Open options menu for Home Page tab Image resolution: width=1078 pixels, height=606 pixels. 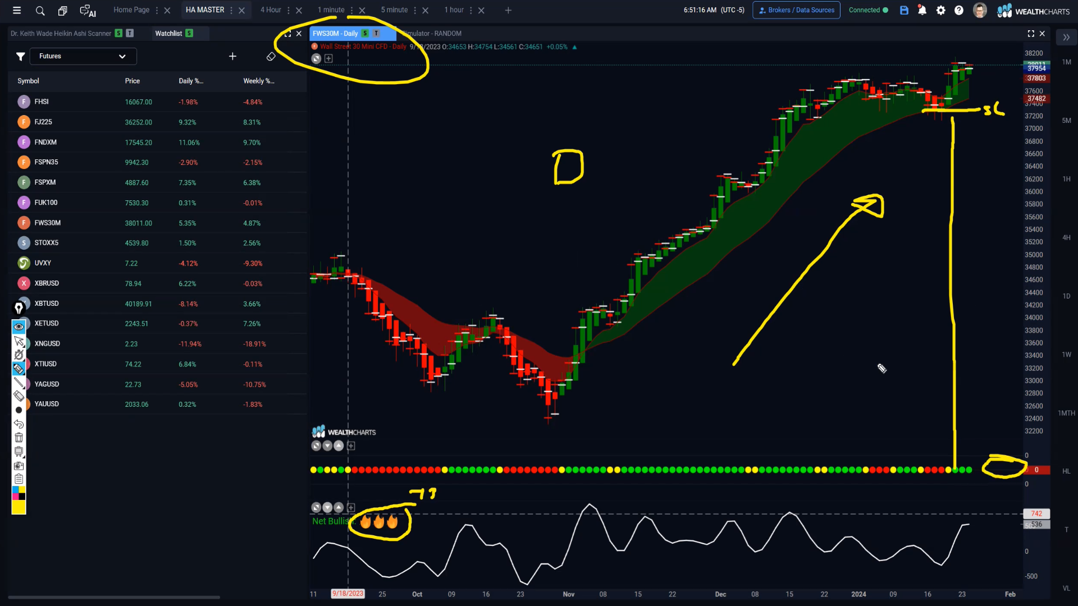(x=157, y=10)
